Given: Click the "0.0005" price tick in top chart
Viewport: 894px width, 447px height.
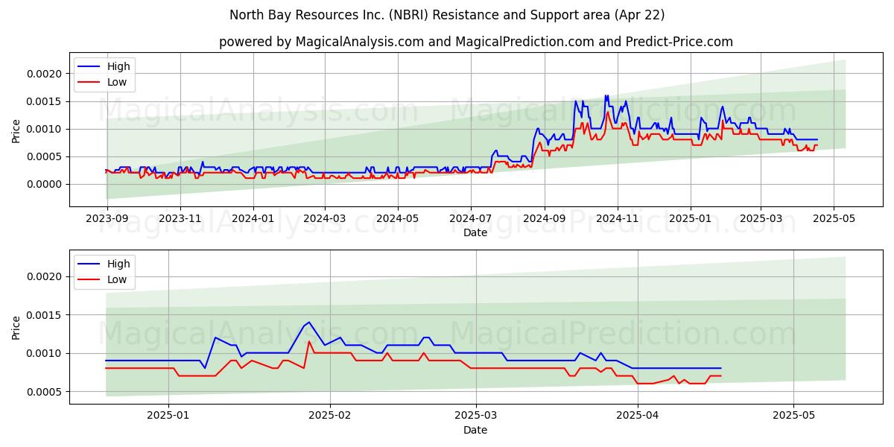Looking at the screenshot, I should (46, 156).
